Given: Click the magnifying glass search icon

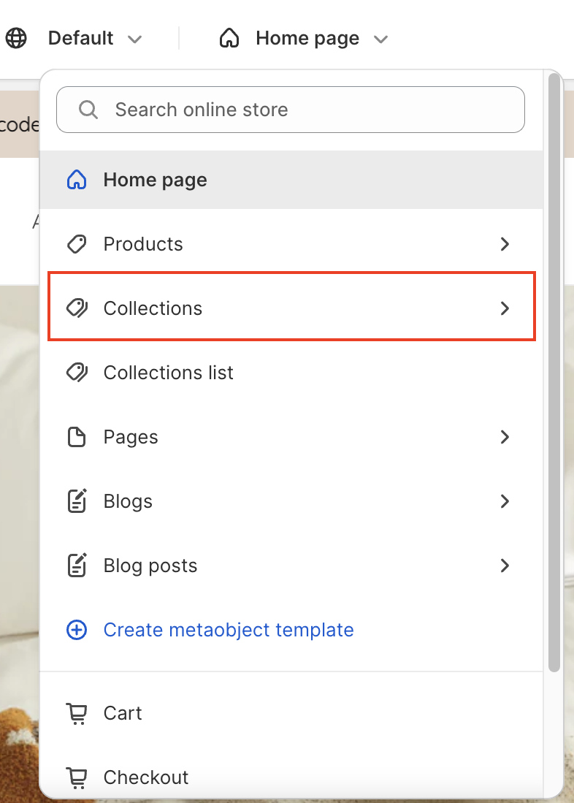Looking at the screenshot, I should click(x=88, y=110).
